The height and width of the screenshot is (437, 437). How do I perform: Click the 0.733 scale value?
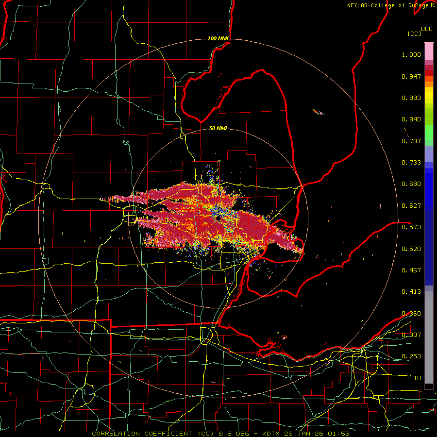pyautogui.click(x=411, y=163)
